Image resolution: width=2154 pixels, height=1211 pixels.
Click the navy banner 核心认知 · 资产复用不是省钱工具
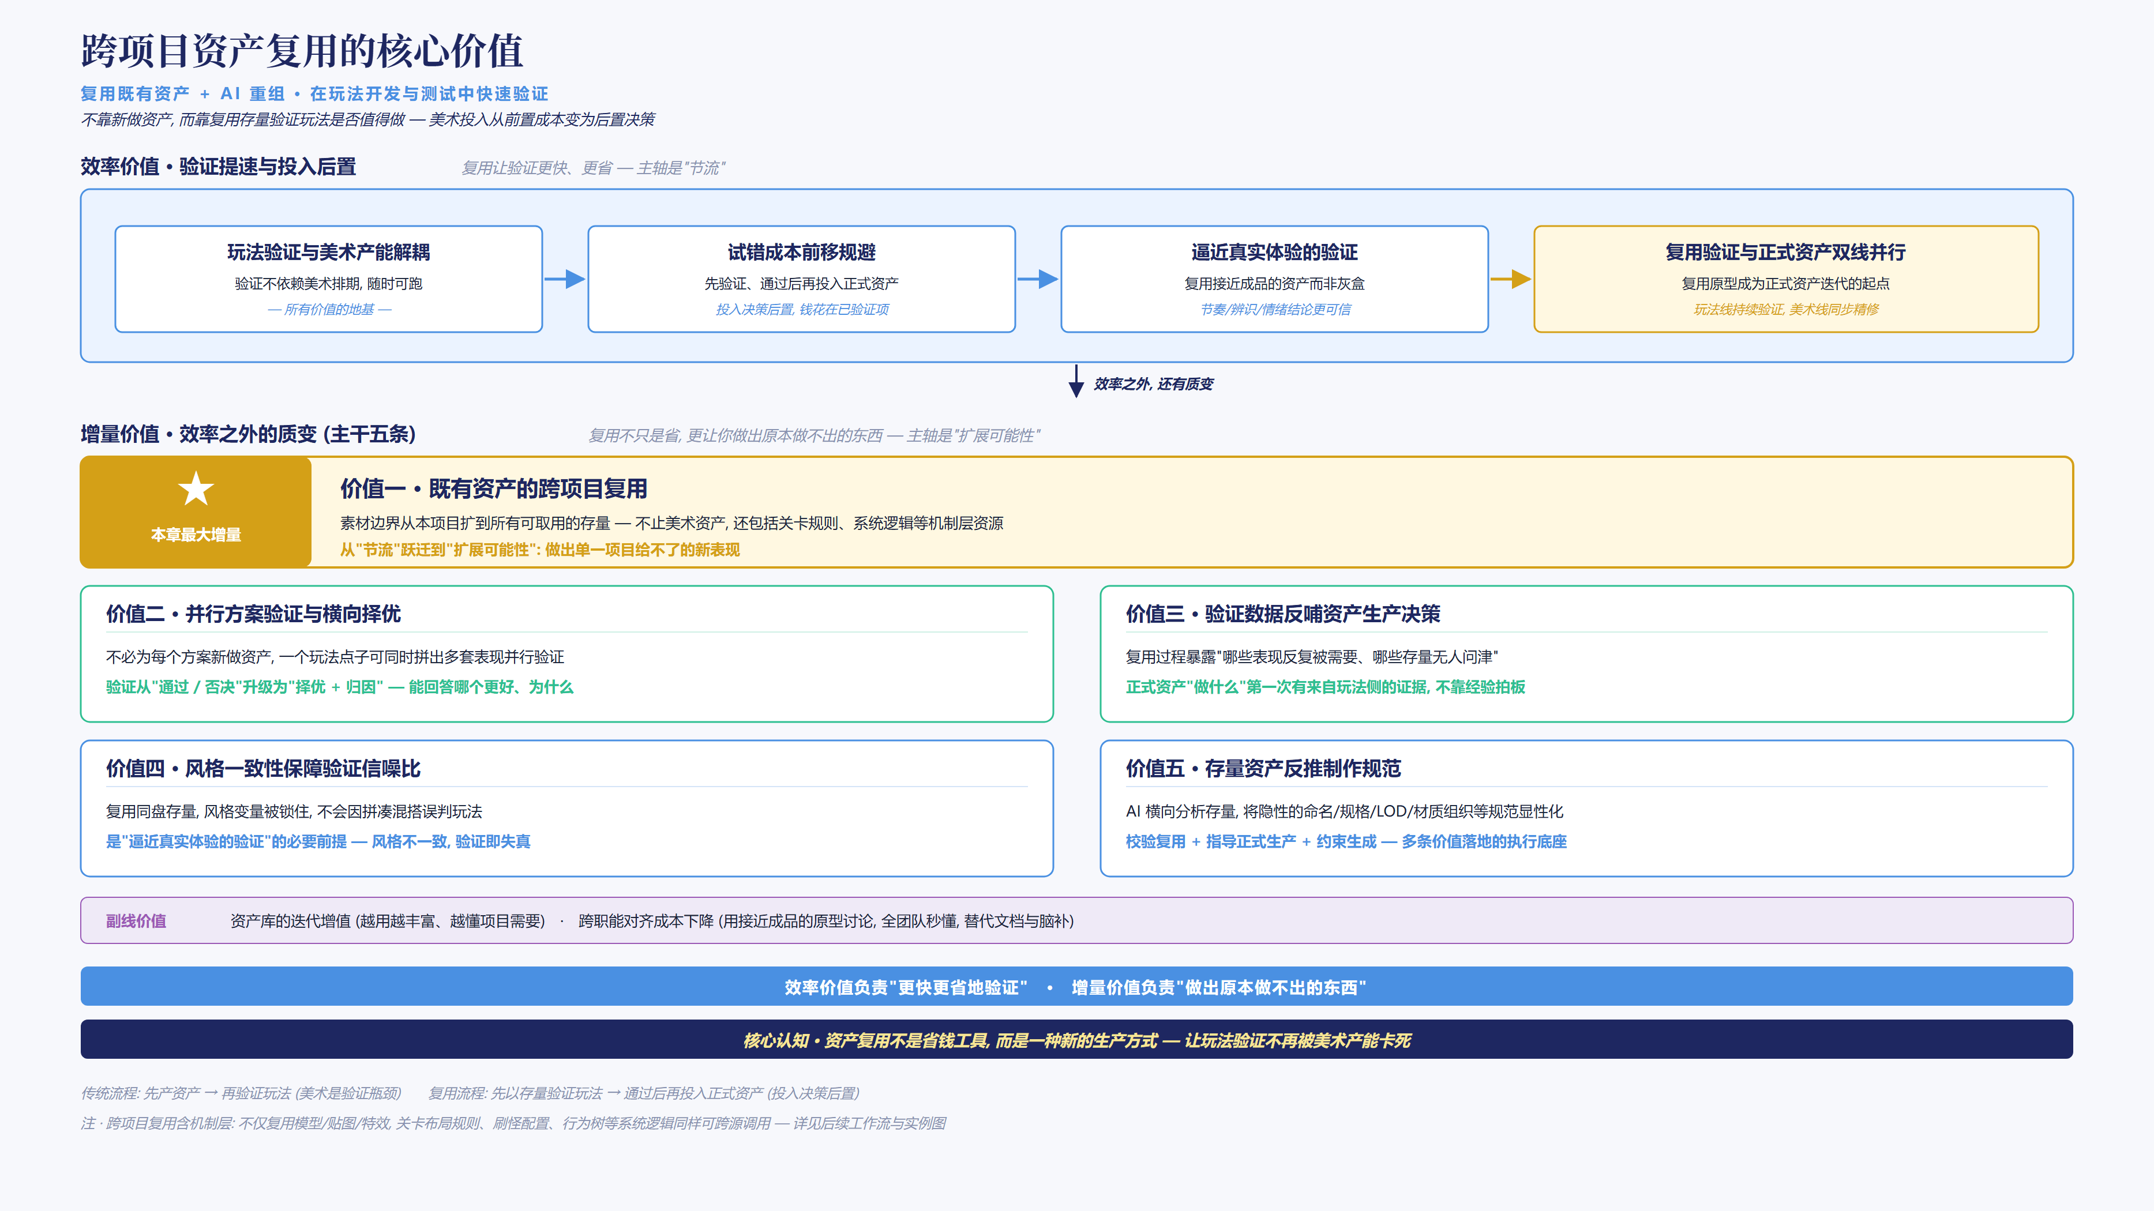tap(1076, 1040)
